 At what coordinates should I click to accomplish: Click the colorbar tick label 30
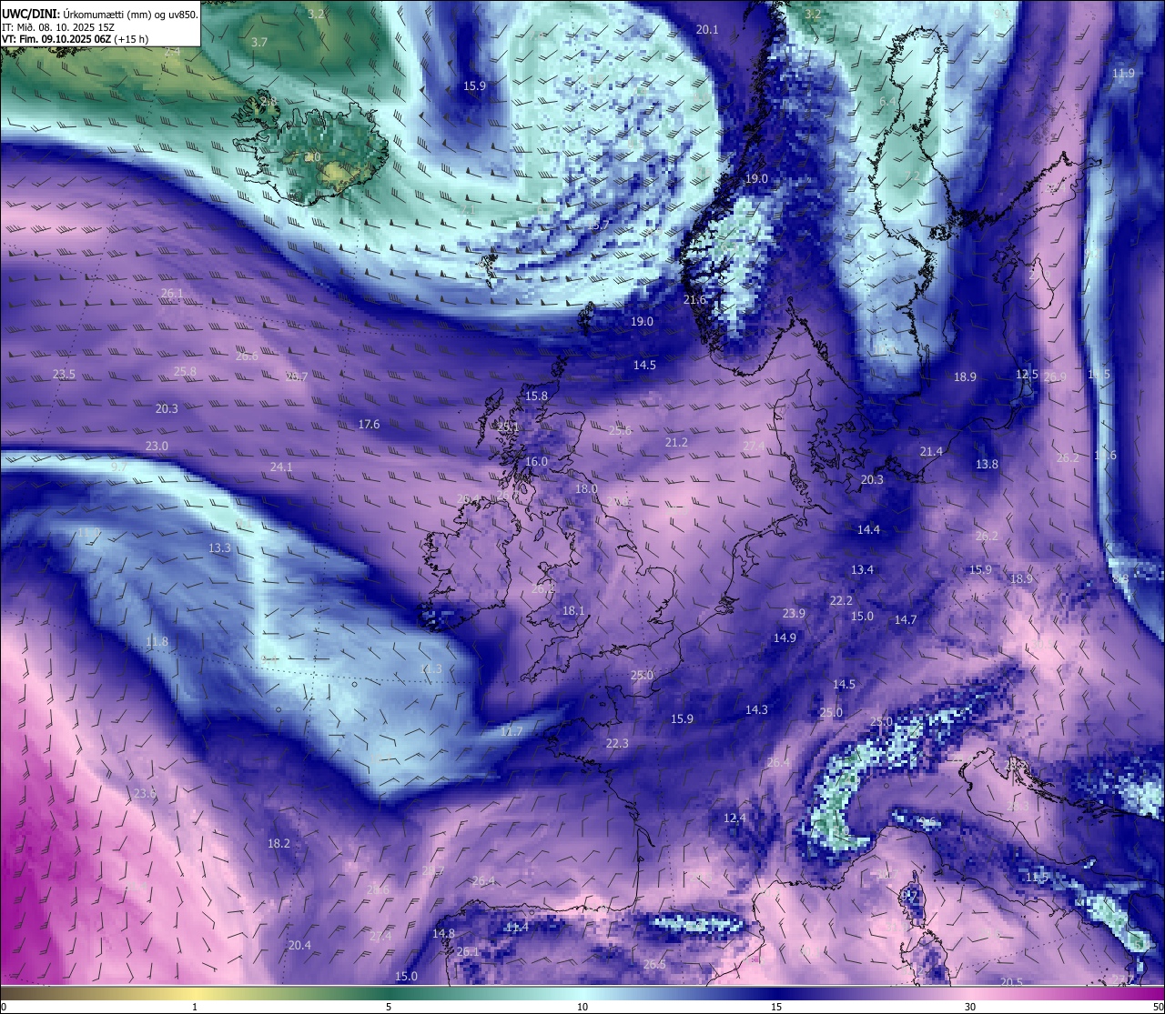click(970, 1007)
